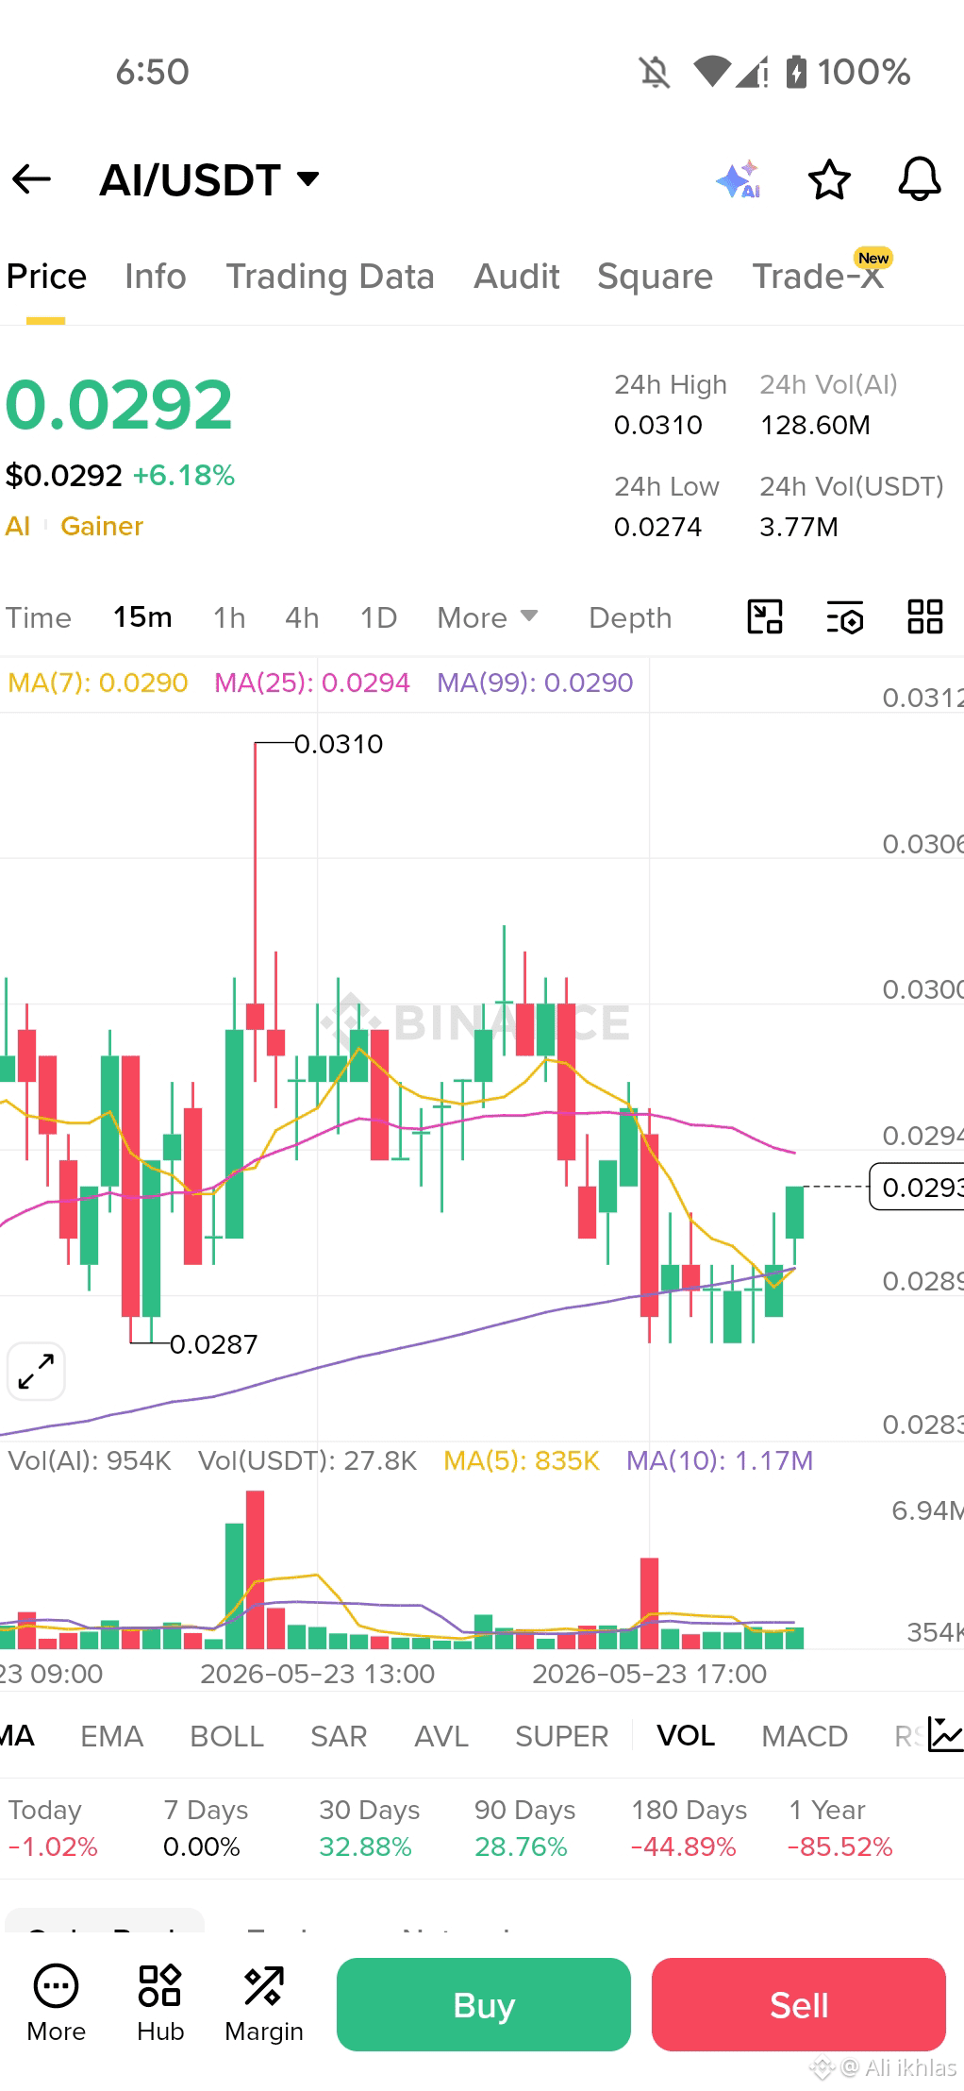Tap the volume MA(10) 1.17M label
The width and height of the screenshot is (964, 2091).
[x=720, y=1460]
